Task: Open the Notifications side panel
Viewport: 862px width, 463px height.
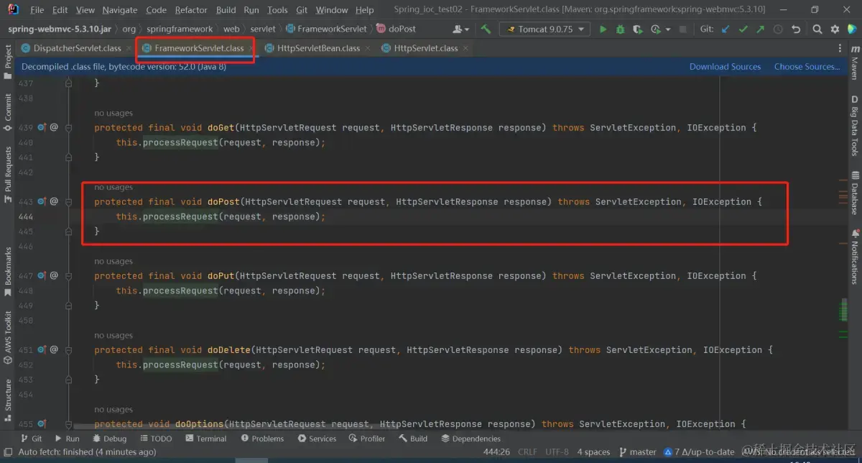Action: tap(855, 256)
